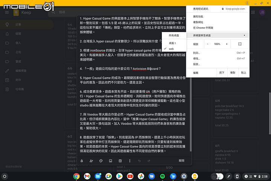Open the 6/4 note card
Image resolution: width=271 pixels, height=181 pixels.
[x=235, y=116]
